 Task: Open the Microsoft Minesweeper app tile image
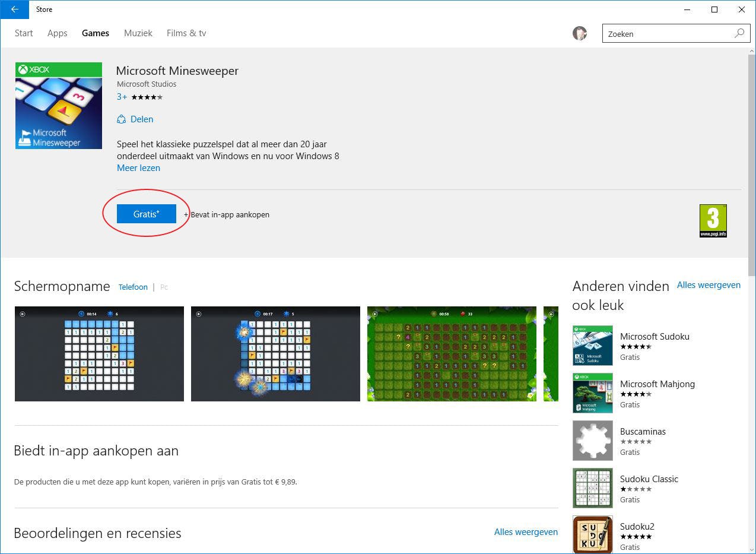pos(59,106)
